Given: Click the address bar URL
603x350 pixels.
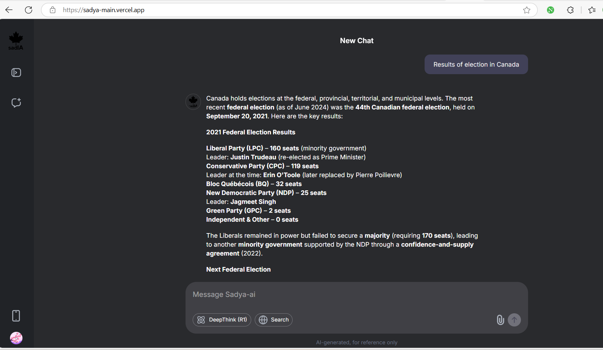Looking at the screenshot, I should 250,10.
